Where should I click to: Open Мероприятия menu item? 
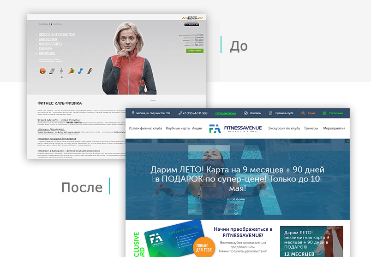(x=334, y=128)
